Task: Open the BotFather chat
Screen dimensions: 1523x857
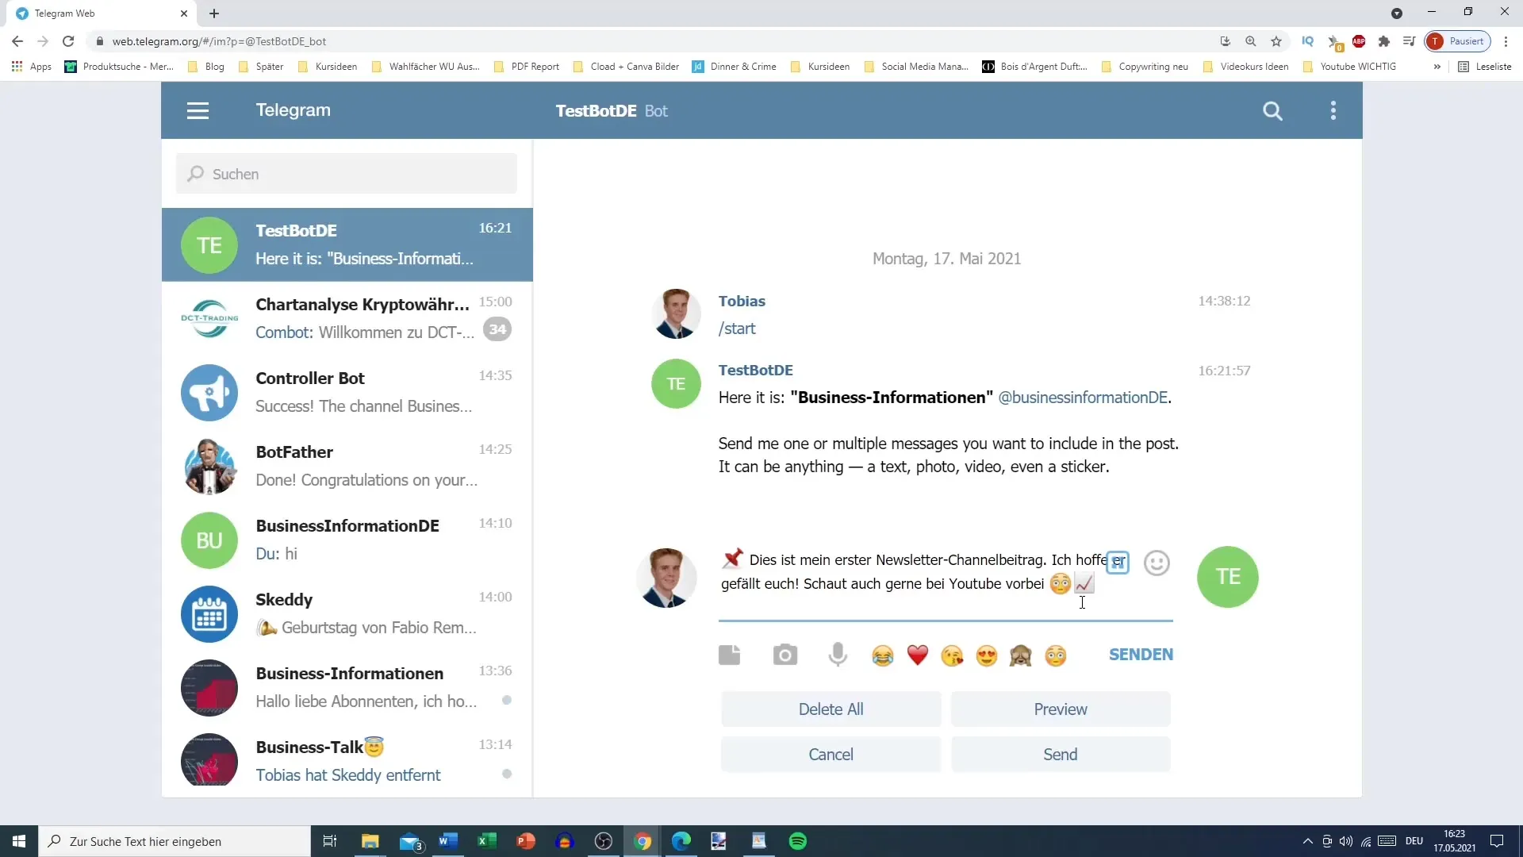Action: point(347,467)
